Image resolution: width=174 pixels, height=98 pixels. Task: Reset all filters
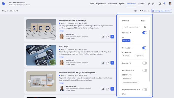point(143,21)
